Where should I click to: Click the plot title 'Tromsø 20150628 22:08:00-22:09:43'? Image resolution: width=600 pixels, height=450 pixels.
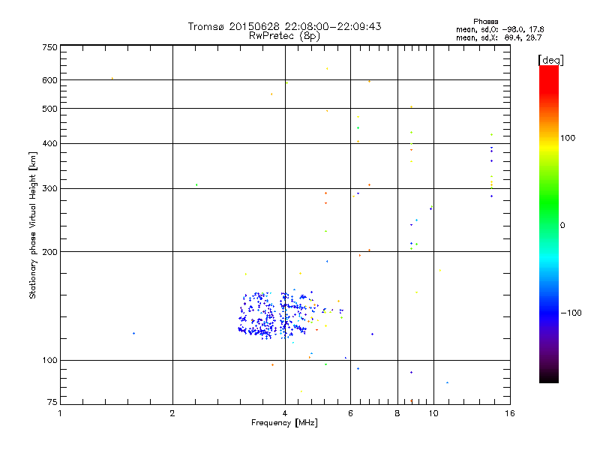[x=284, y=26]
